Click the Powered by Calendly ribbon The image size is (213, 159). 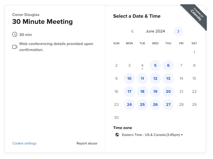point(195,15)
